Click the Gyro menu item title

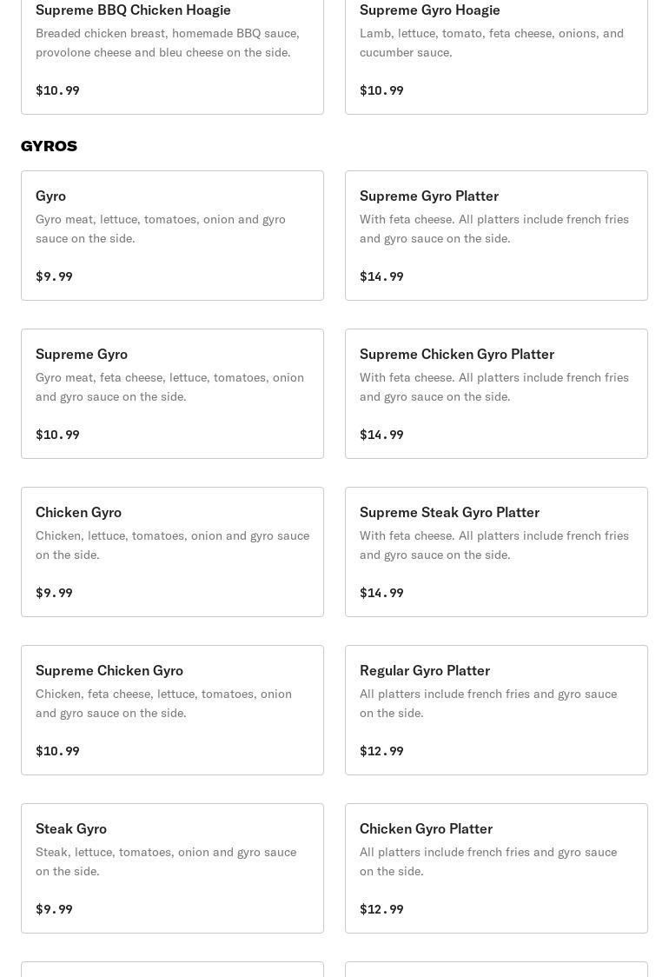click(50, 196)
